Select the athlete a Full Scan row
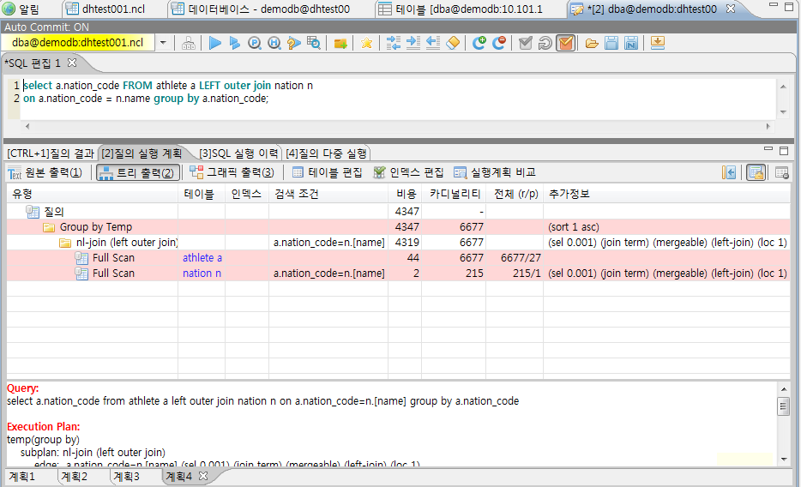 pyautogui.click(x=113, y=258)
